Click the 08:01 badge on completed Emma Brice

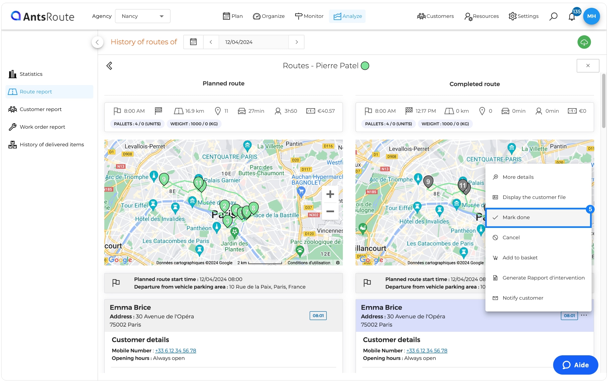tap(569, 316)
